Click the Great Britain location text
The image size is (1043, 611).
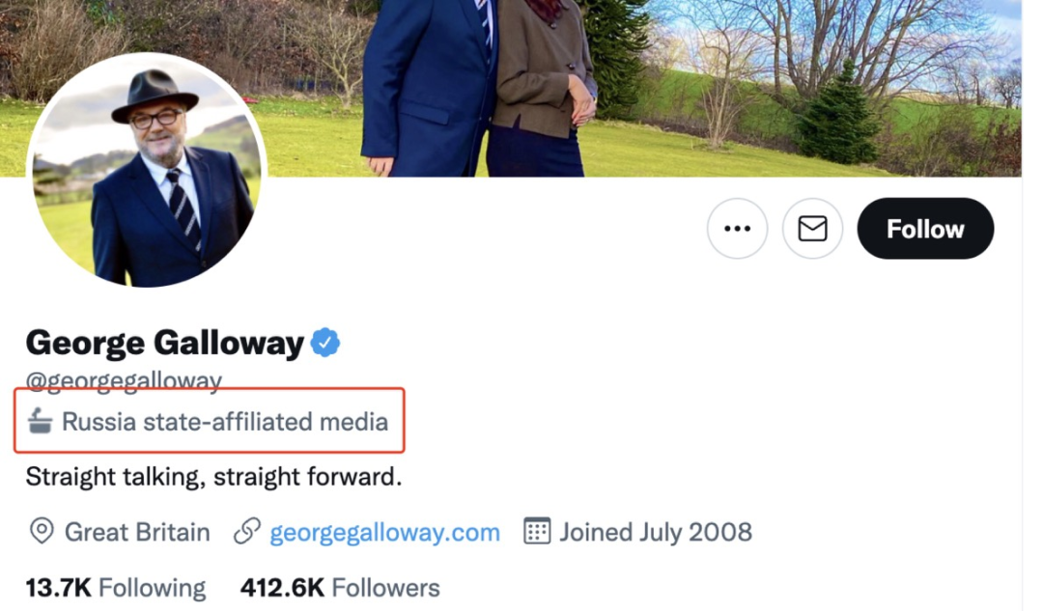tap(137, 532)
